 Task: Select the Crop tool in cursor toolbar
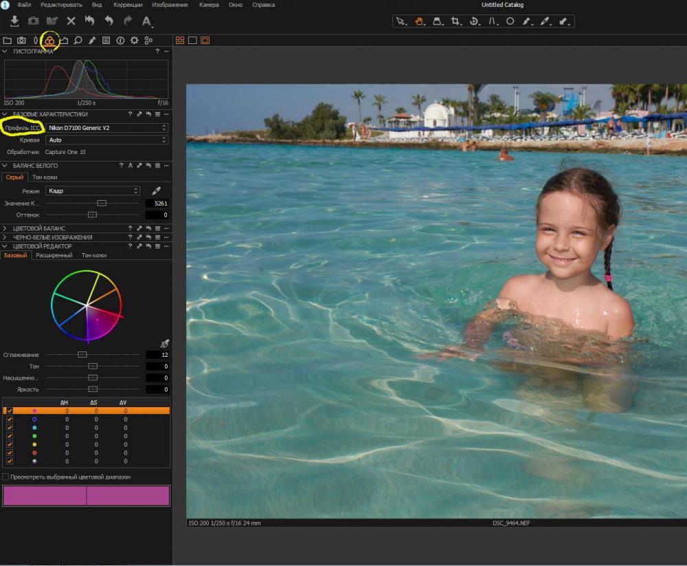tap(455, 21)
